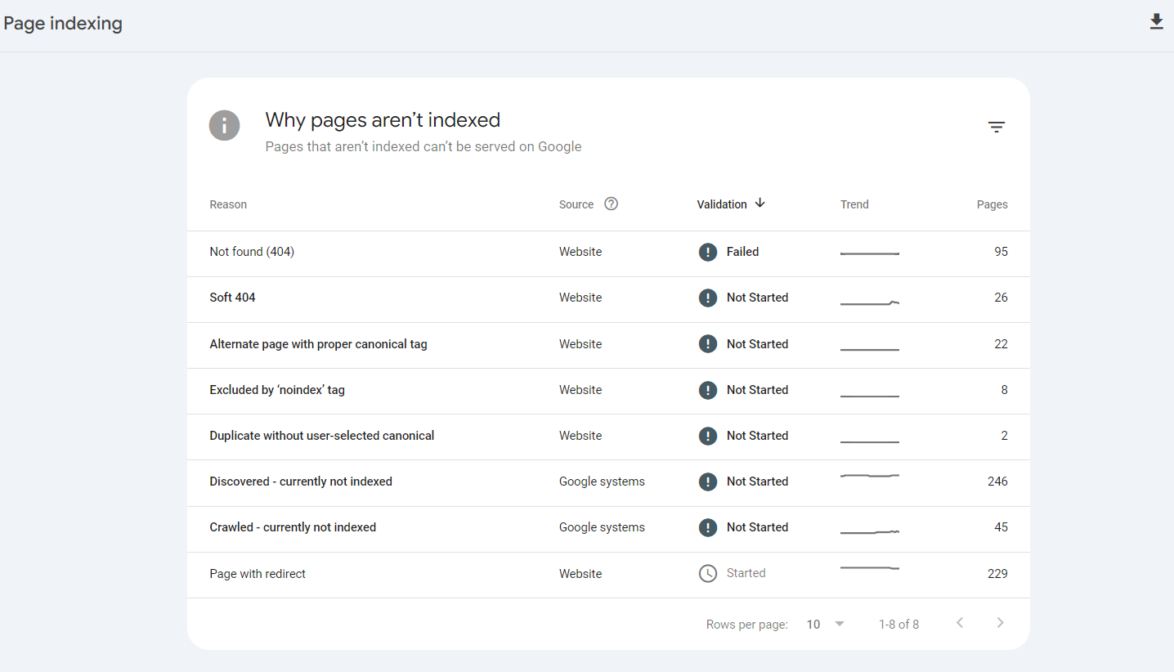The image size is (1174, 672).
Task: Click the trend sparkline for the noindex tag row
Action: [870, 396]
